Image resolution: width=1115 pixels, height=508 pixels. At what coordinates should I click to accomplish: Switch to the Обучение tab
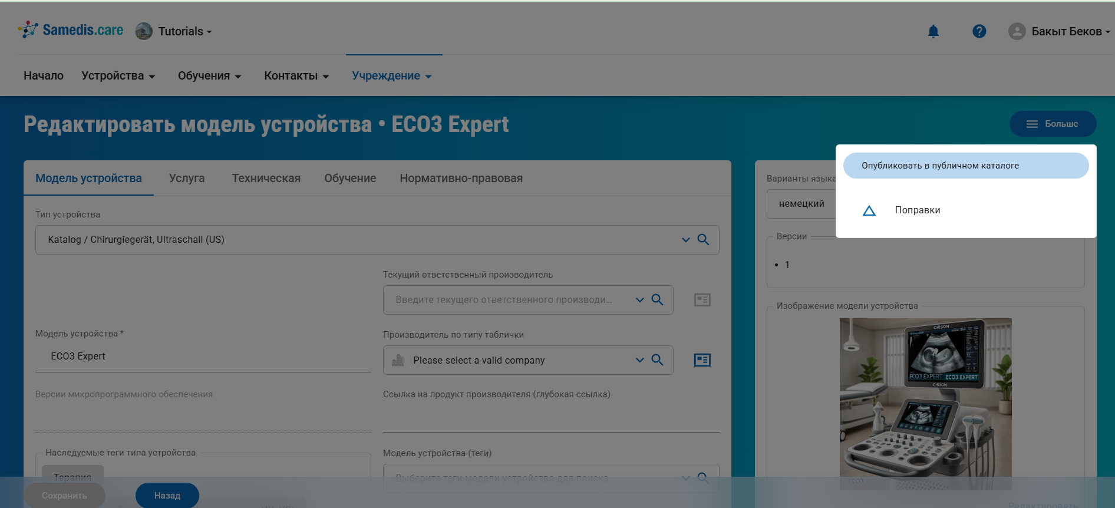click(350, 178)
